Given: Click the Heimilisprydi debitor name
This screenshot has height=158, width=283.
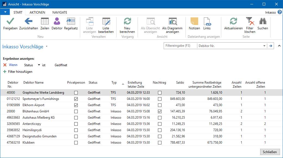Looking at the screenshot, I should point(32,130).
